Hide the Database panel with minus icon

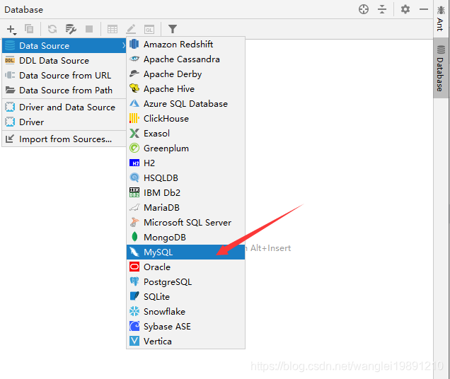point(424,9)
